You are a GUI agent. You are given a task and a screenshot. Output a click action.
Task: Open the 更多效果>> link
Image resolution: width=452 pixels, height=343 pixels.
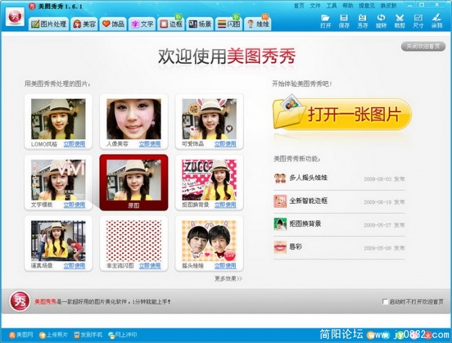[229, 279]
